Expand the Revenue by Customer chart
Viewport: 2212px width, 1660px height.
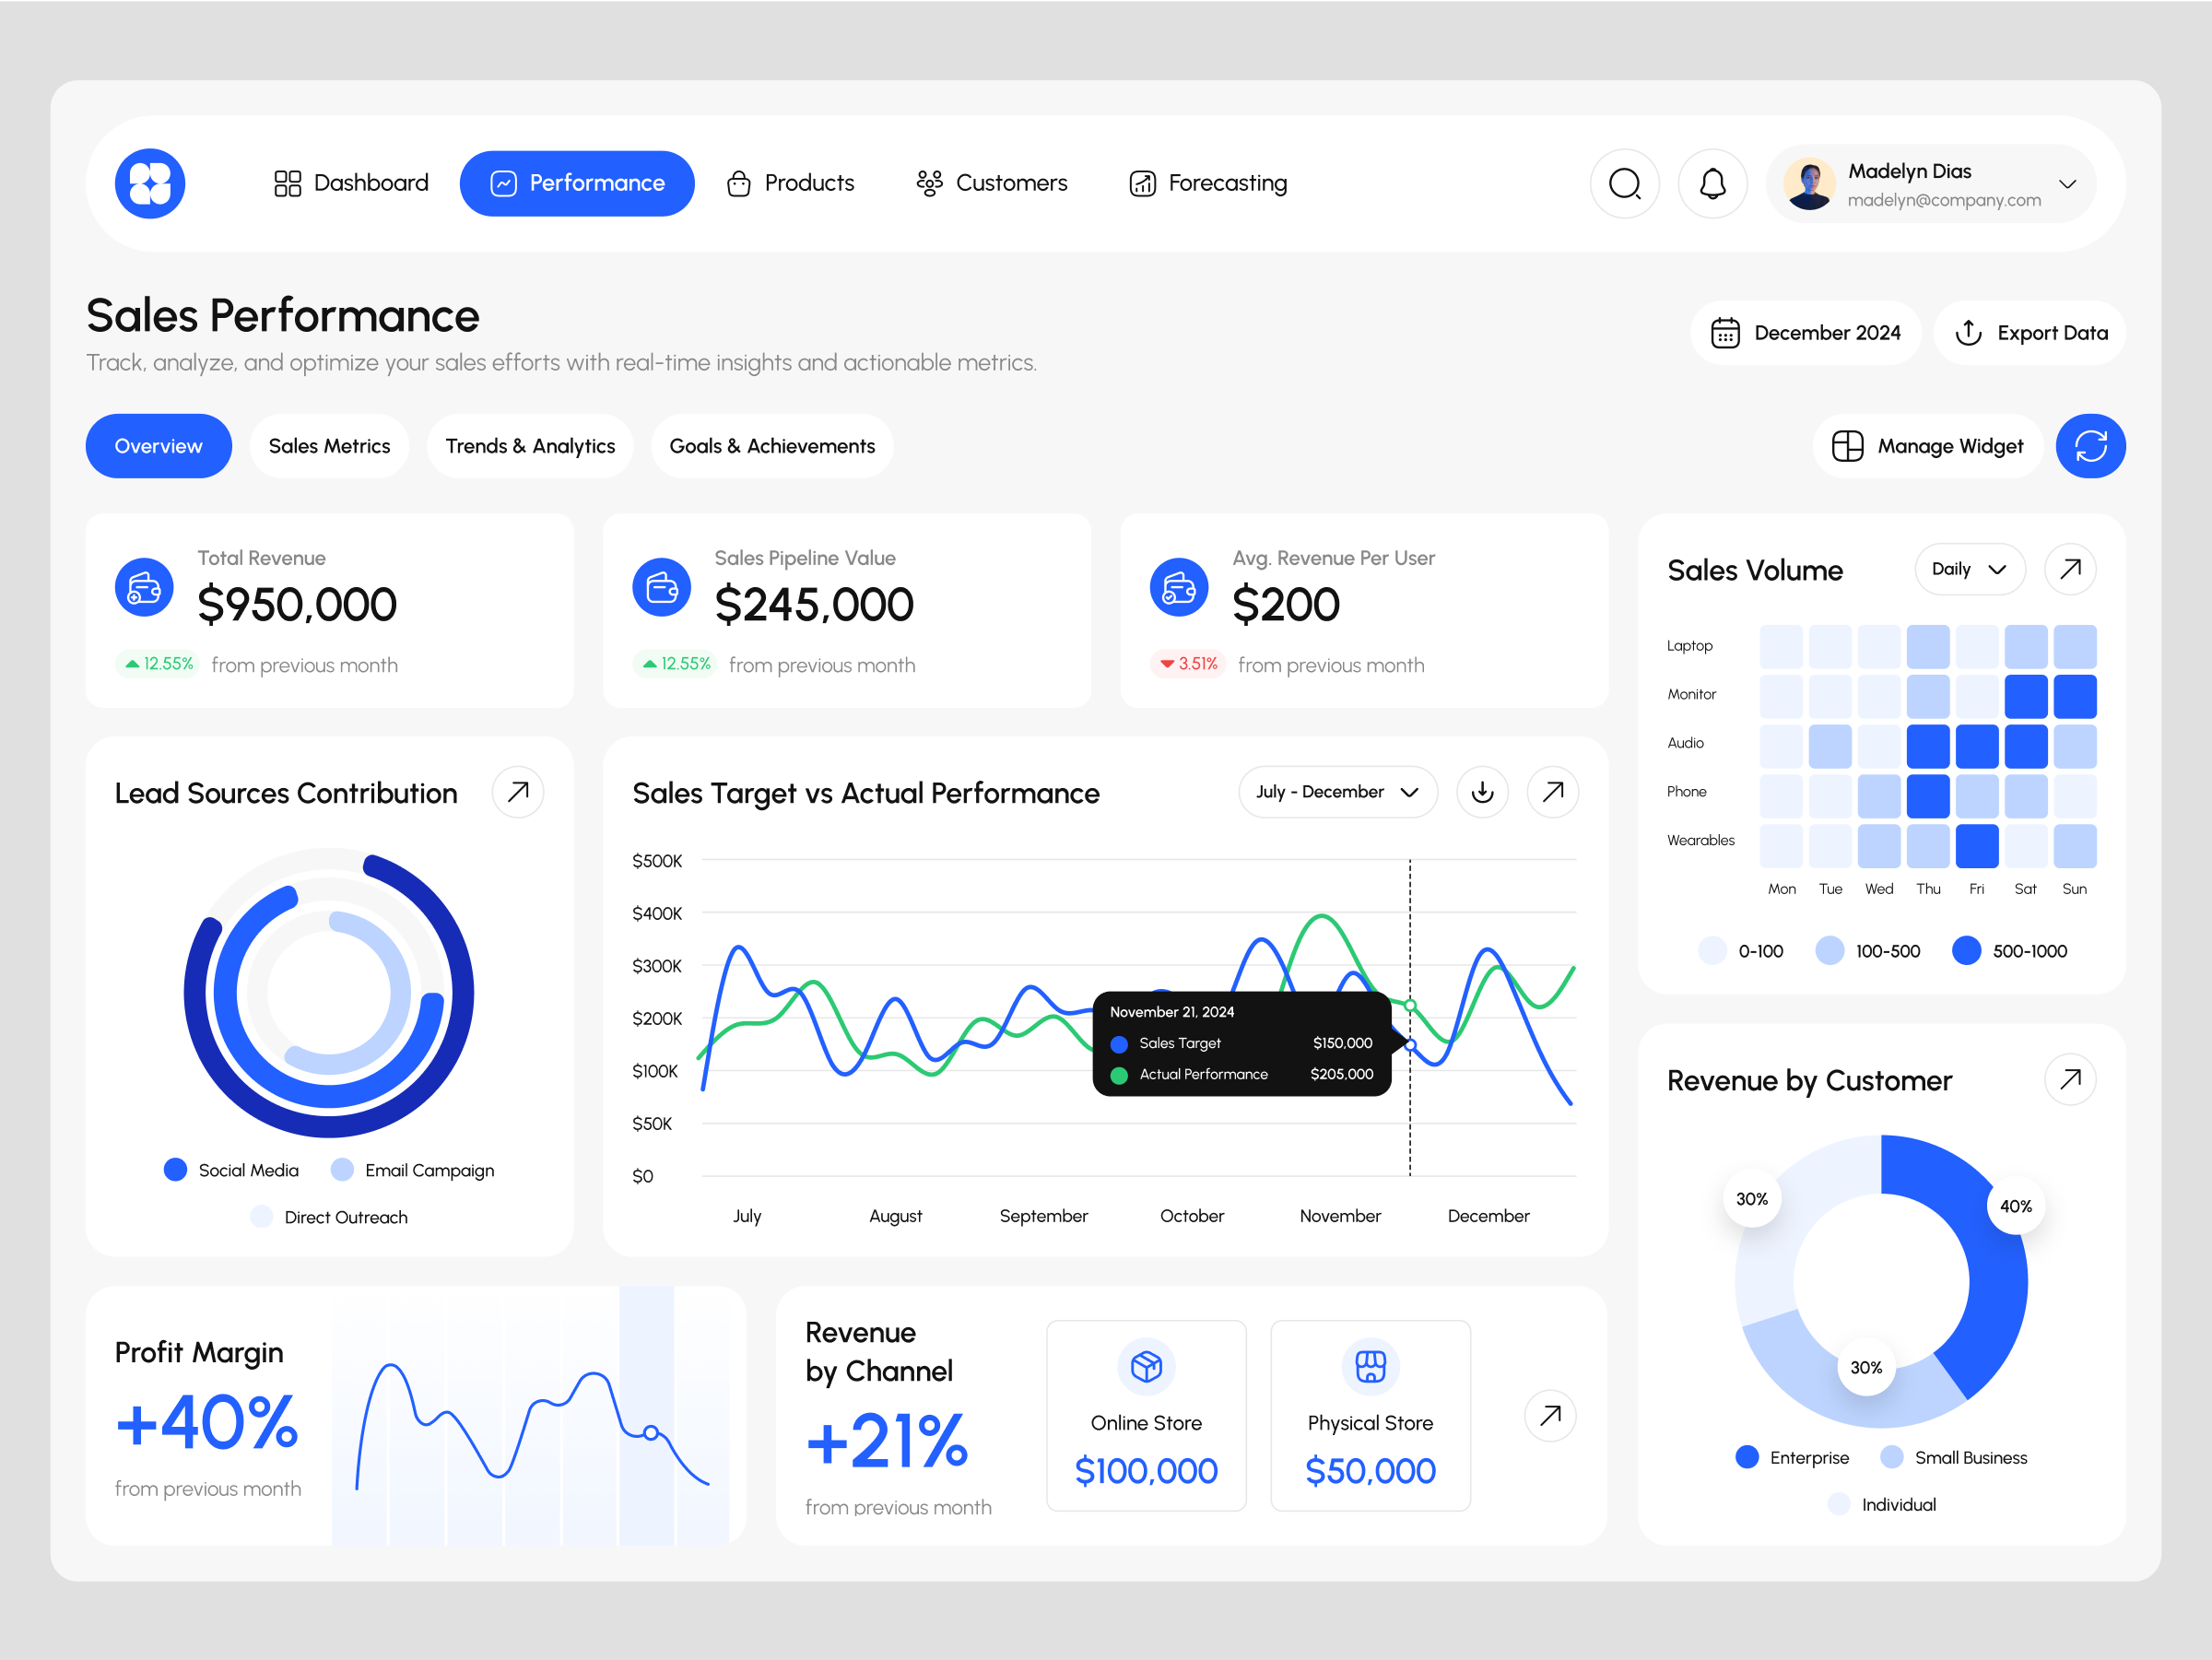[x=2070, y=1079]
